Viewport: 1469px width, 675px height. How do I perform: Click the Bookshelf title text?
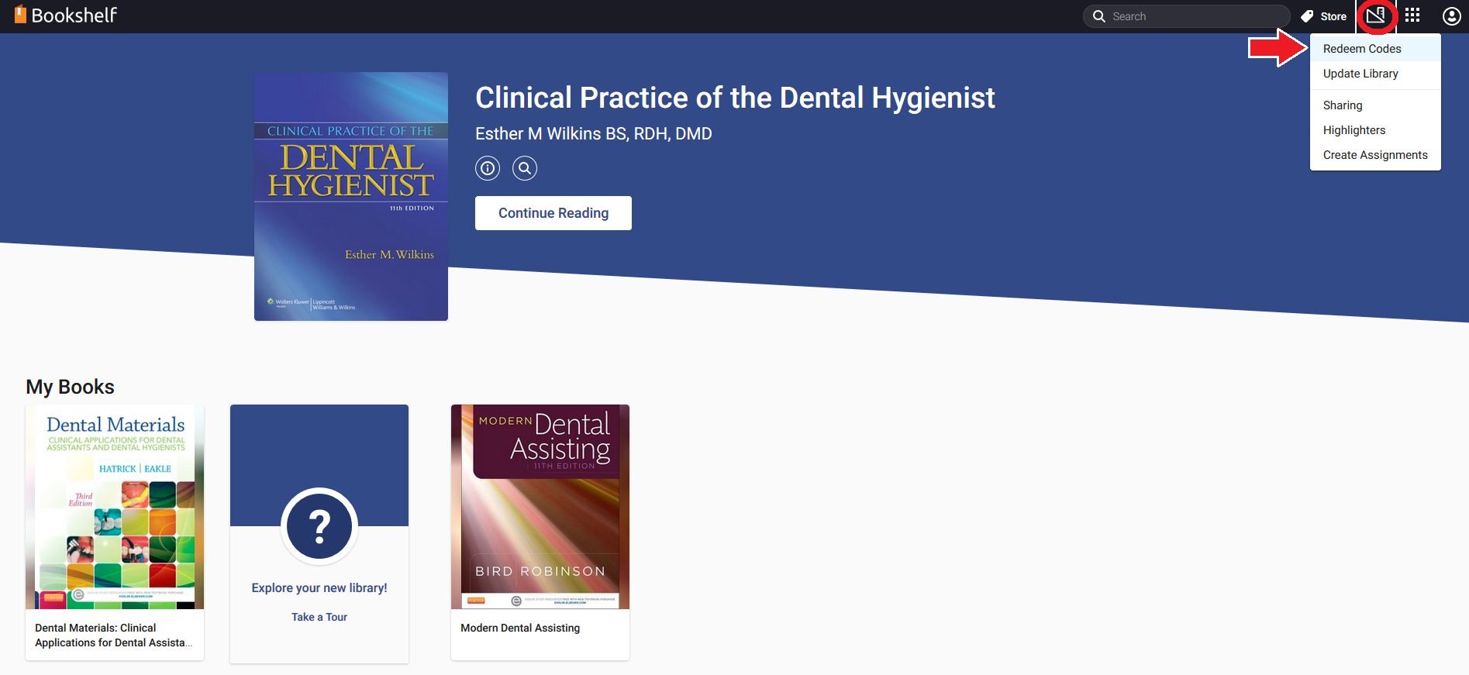[74, 15]
